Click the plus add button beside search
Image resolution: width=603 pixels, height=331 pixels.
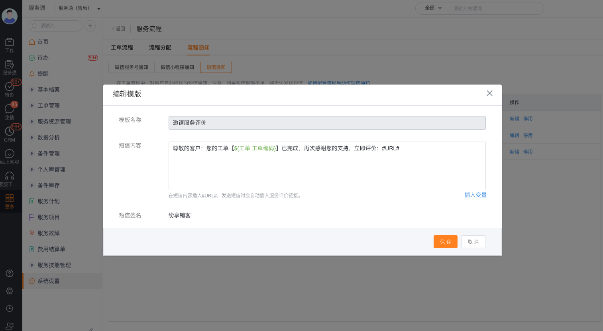coord(90,26)
